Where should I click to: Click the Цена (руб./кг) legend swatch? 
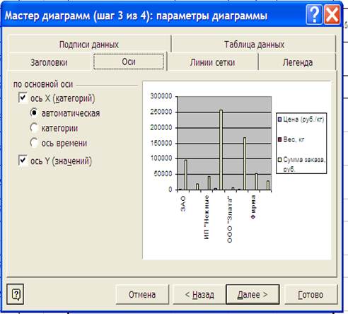pos(280,120)
